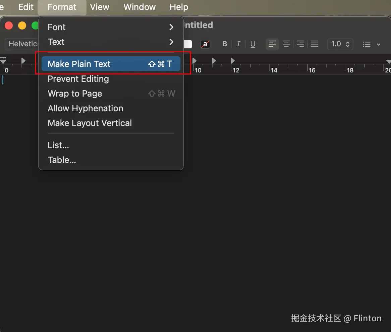The image size is (391, 332).
Task: Toggle italic formatting in toolbar
Action: coord(238,44)
